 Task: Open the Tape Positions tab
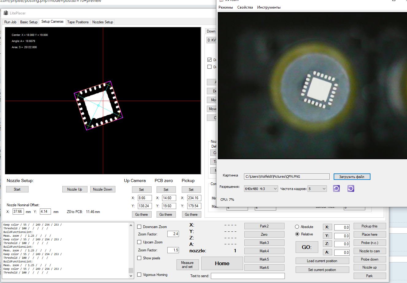78,22
